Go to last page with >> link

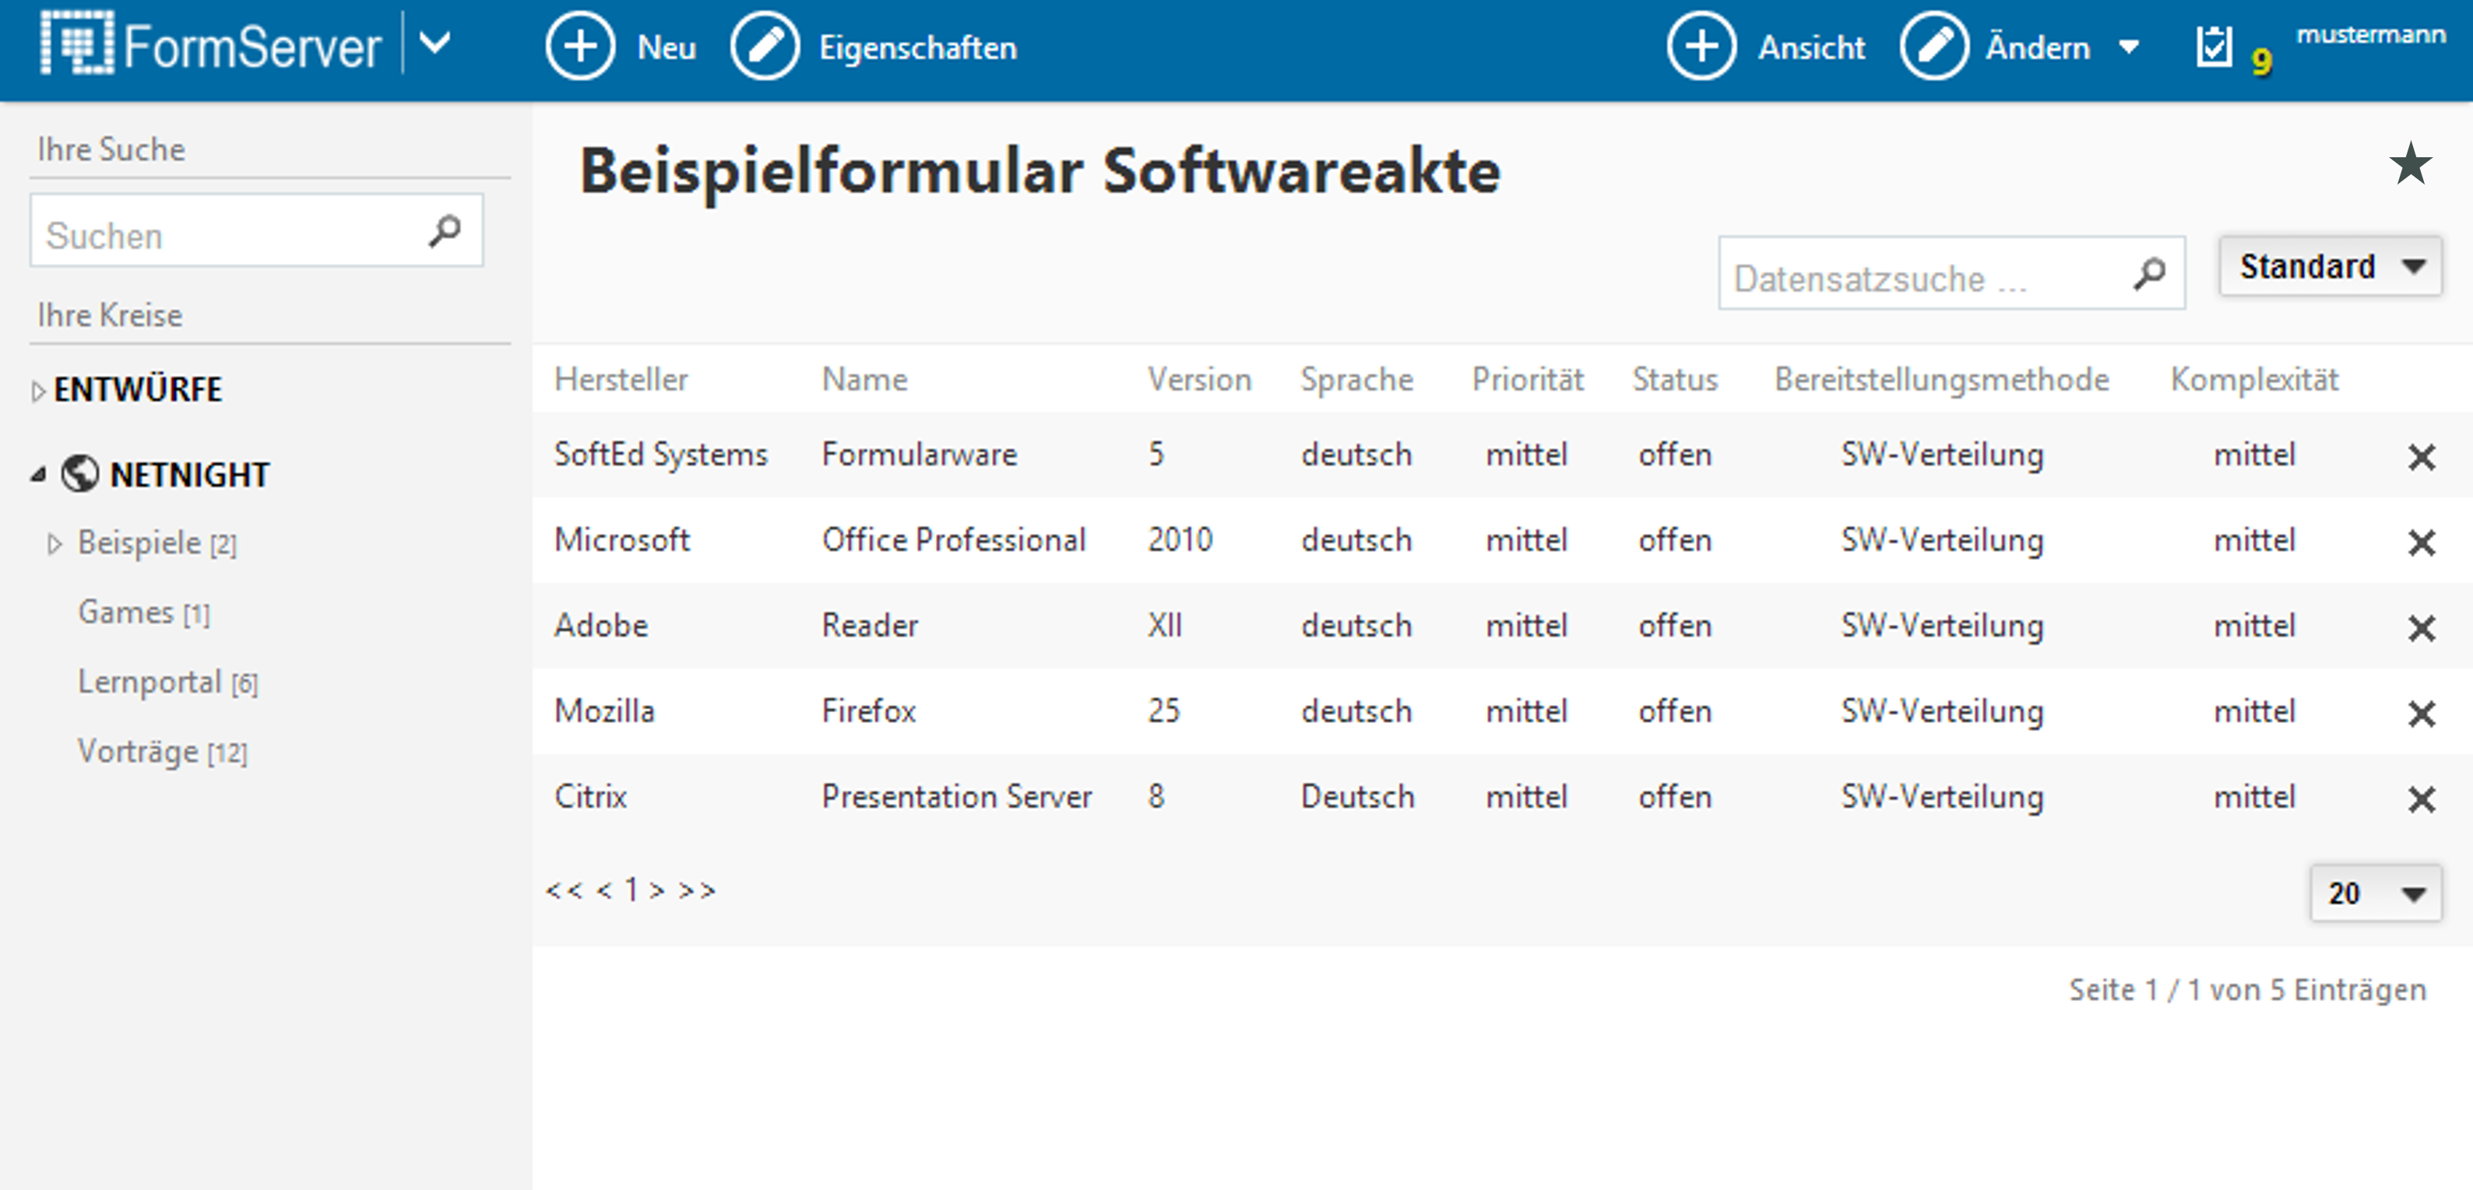pos(697,890)
